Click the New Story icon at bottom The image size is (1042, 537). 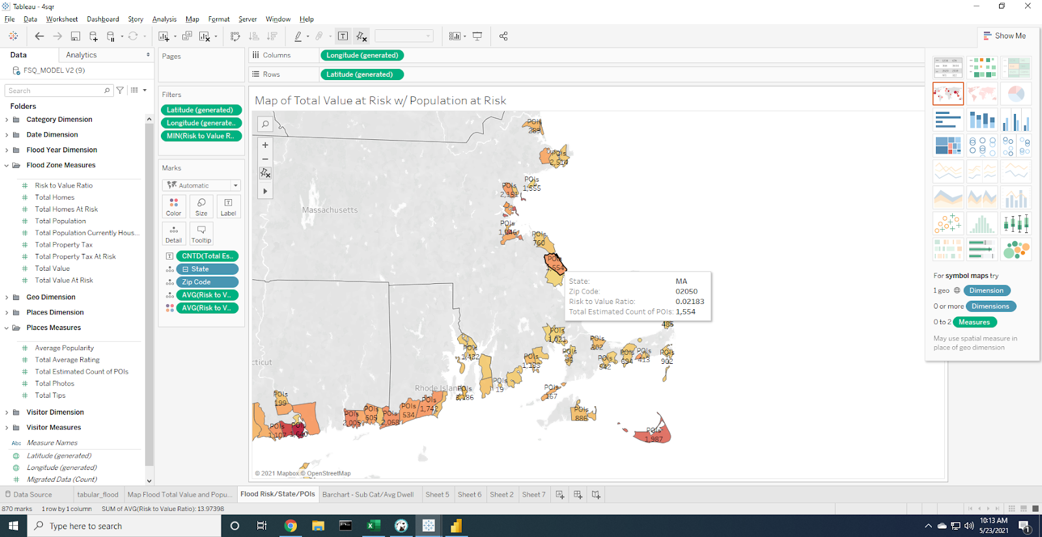[596, 495]
